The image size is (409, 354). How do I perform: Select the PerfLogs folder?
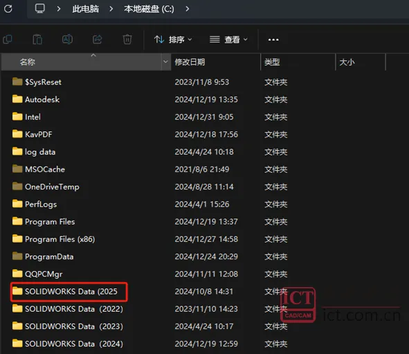[35, 205]
